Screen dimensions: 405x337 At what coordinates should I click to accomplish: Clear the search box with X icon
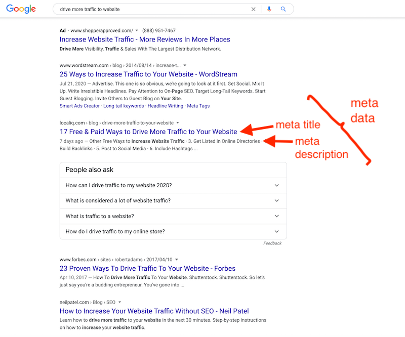pos(254,9)
